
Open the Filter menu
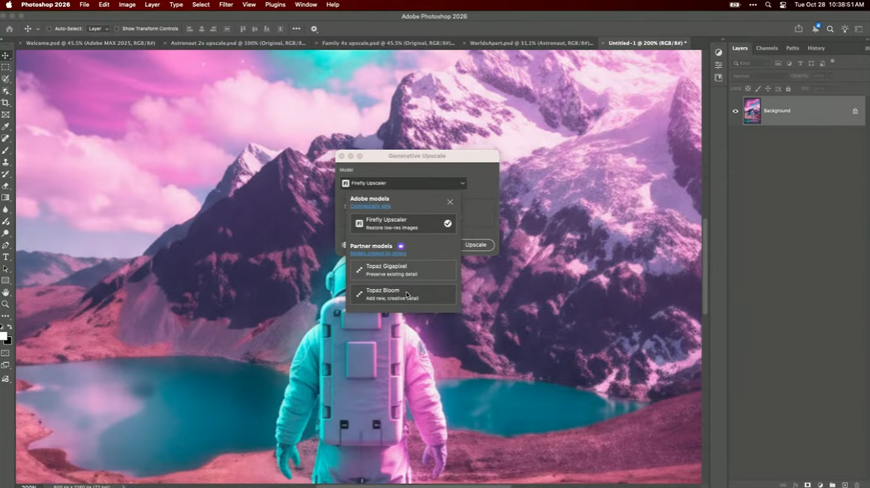226,5
